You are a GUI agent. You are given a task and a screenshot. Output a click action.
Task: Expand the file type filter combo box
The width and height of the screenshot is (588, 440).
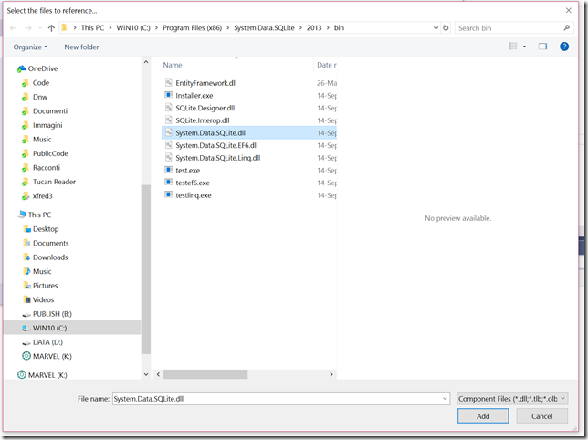513,399
